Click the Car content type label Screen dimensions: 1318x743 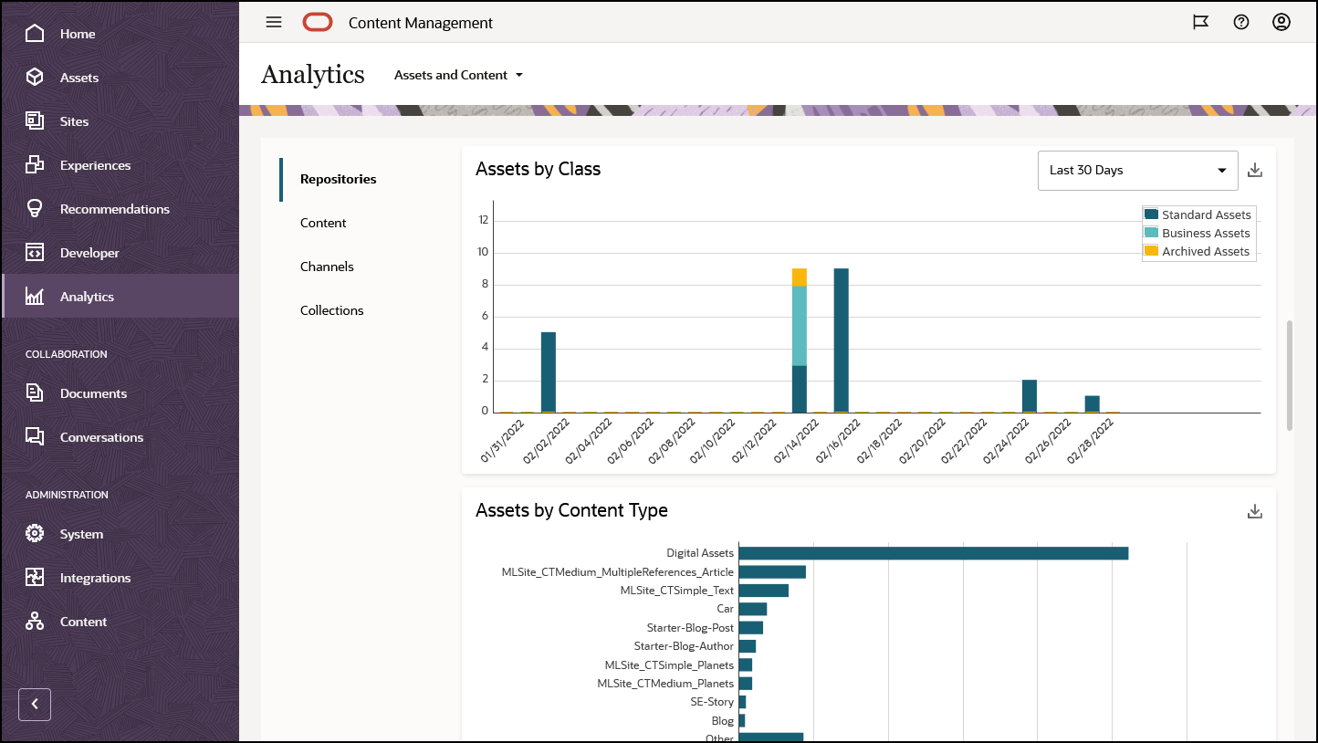[725, 609]
